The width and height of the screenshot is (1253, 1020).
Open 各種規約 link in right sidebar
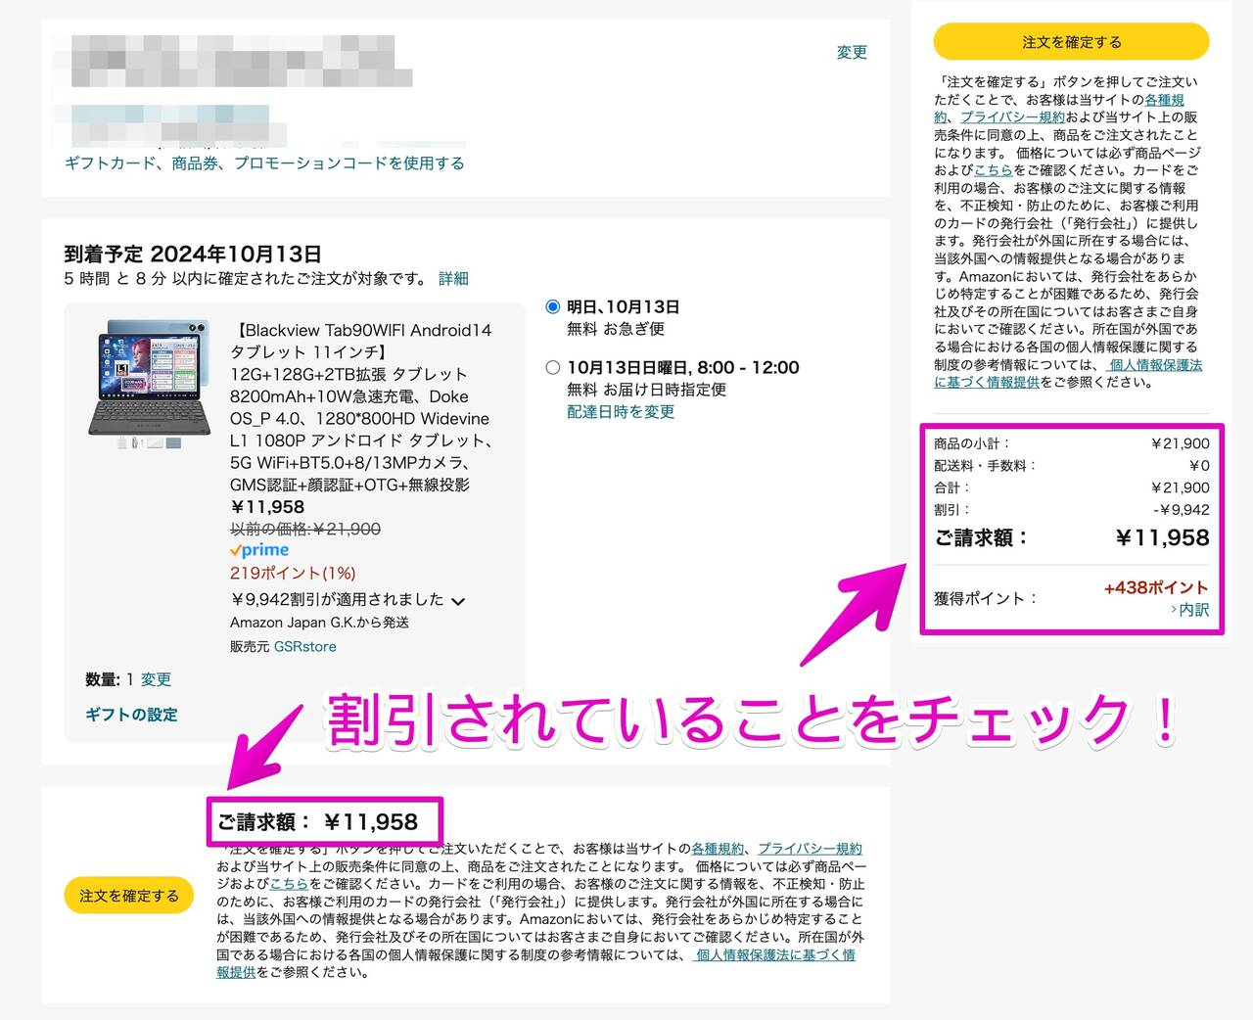click(x=1164, y=100)
